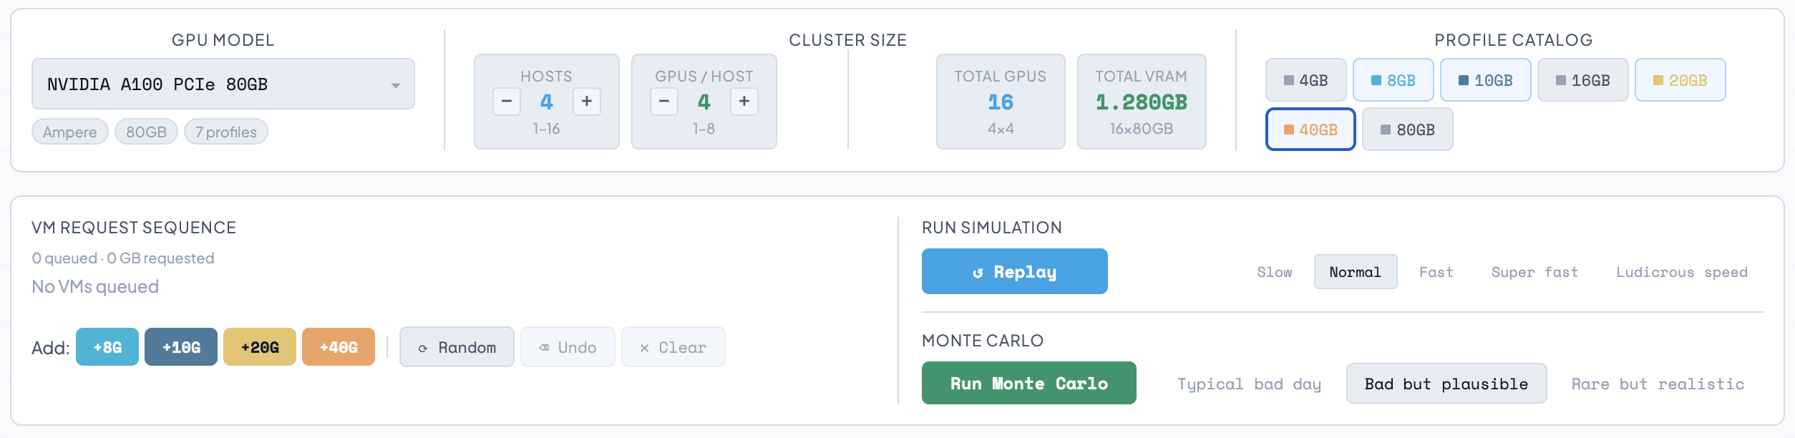The height and width of the screenshot is (438, 1795).
Task: Add a 40G VM to queue
Action: pyautogui.click(x=339, y=347)
